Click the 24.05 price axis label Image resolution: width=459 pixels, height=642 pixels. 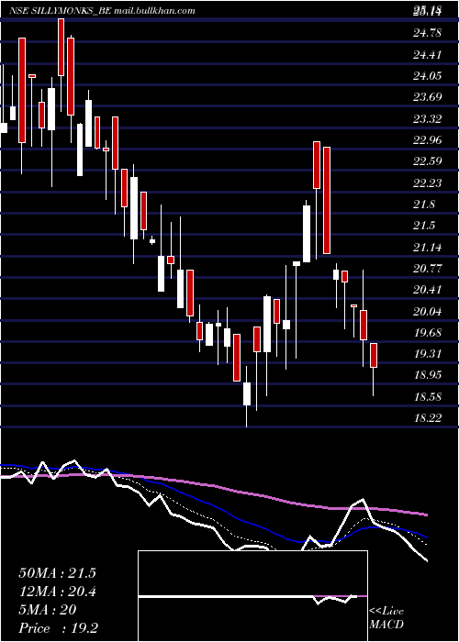tap(428, 76)
